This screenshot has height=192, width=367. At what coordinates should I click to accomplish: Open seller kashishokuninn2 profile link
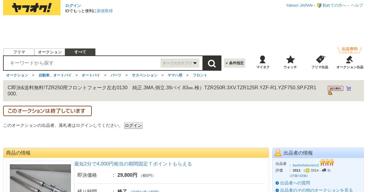click(306, 165)
